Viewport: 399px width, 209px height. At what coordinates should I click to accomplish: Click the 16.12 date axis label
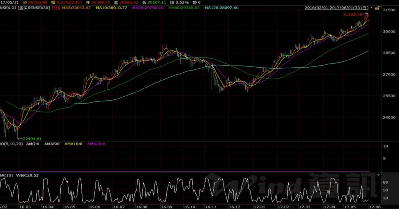(235, 207)
